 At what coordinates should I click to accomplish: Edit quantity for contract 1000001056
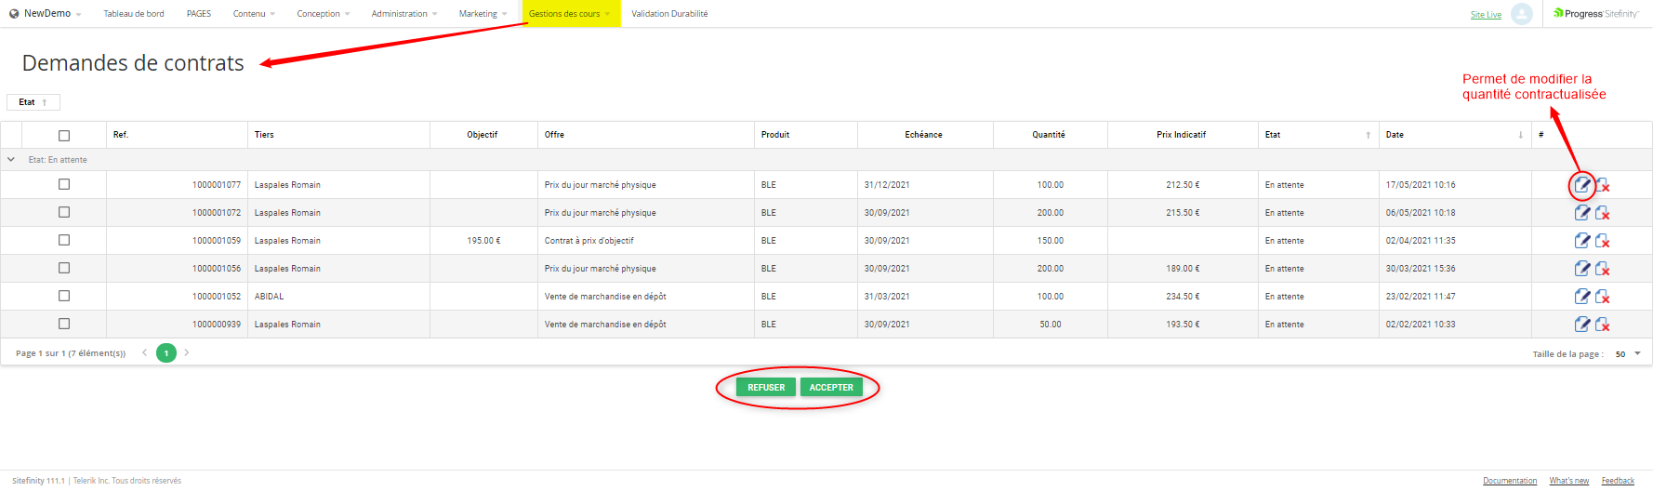[1581, 269]
